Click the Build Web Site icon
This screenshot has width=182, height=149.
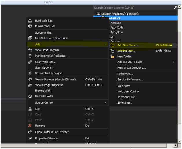(30, 21)
